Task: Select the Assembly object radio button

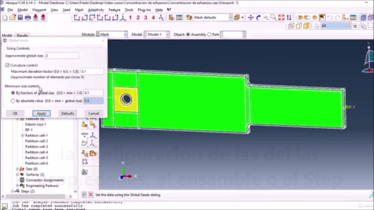Action: [188, 34]
